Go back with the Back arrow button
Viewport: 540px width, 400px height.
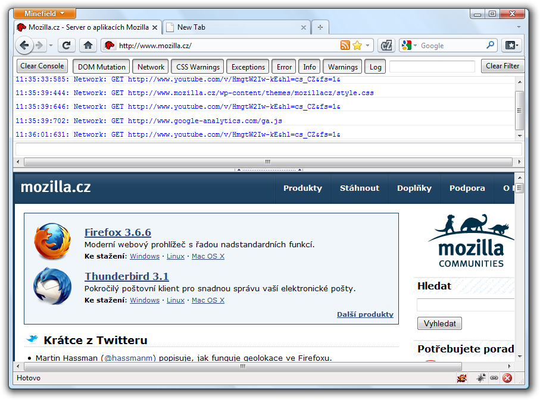(x=24, y=45)
